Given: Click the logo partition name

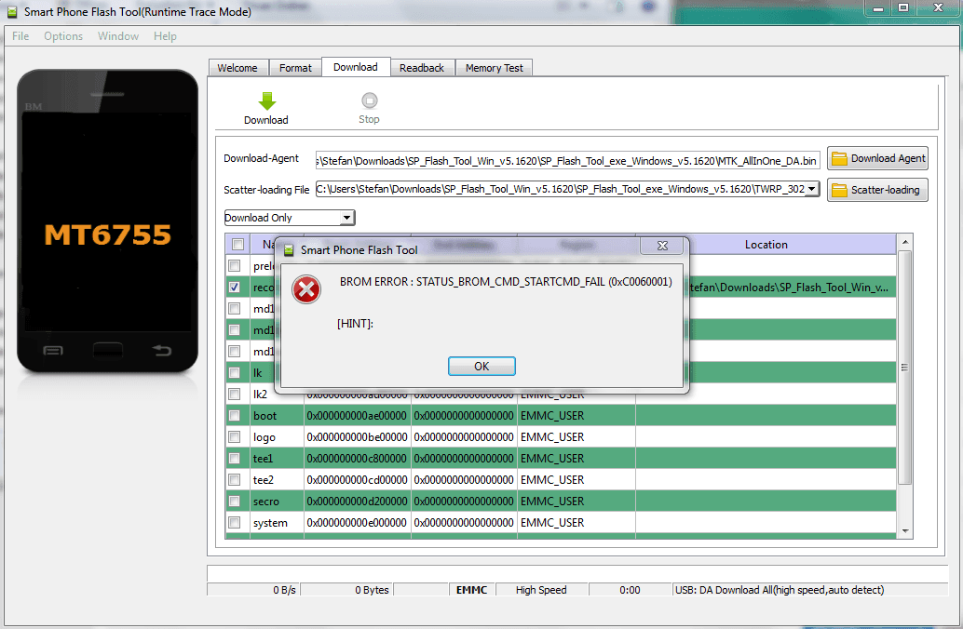Looking at the screenshot, I should tap(264, 437).
